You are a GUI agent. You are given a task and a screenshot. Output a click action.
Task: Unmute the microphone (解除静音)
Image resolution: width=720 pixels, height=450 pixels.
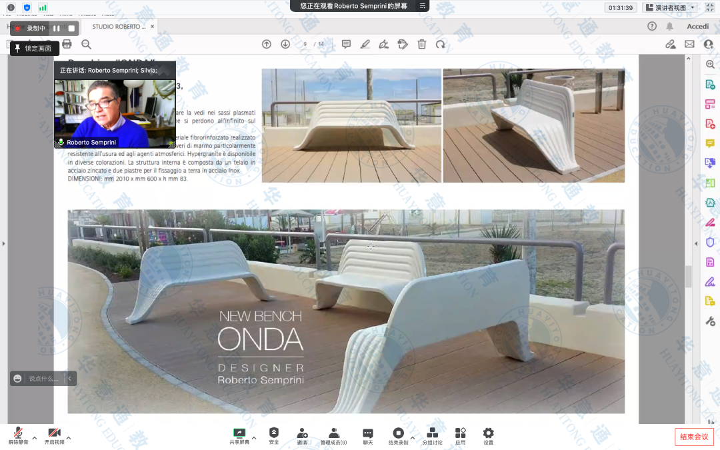tap(19, 435)
